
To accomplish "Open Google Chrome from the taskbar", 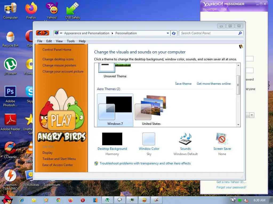I will [58, 200].
